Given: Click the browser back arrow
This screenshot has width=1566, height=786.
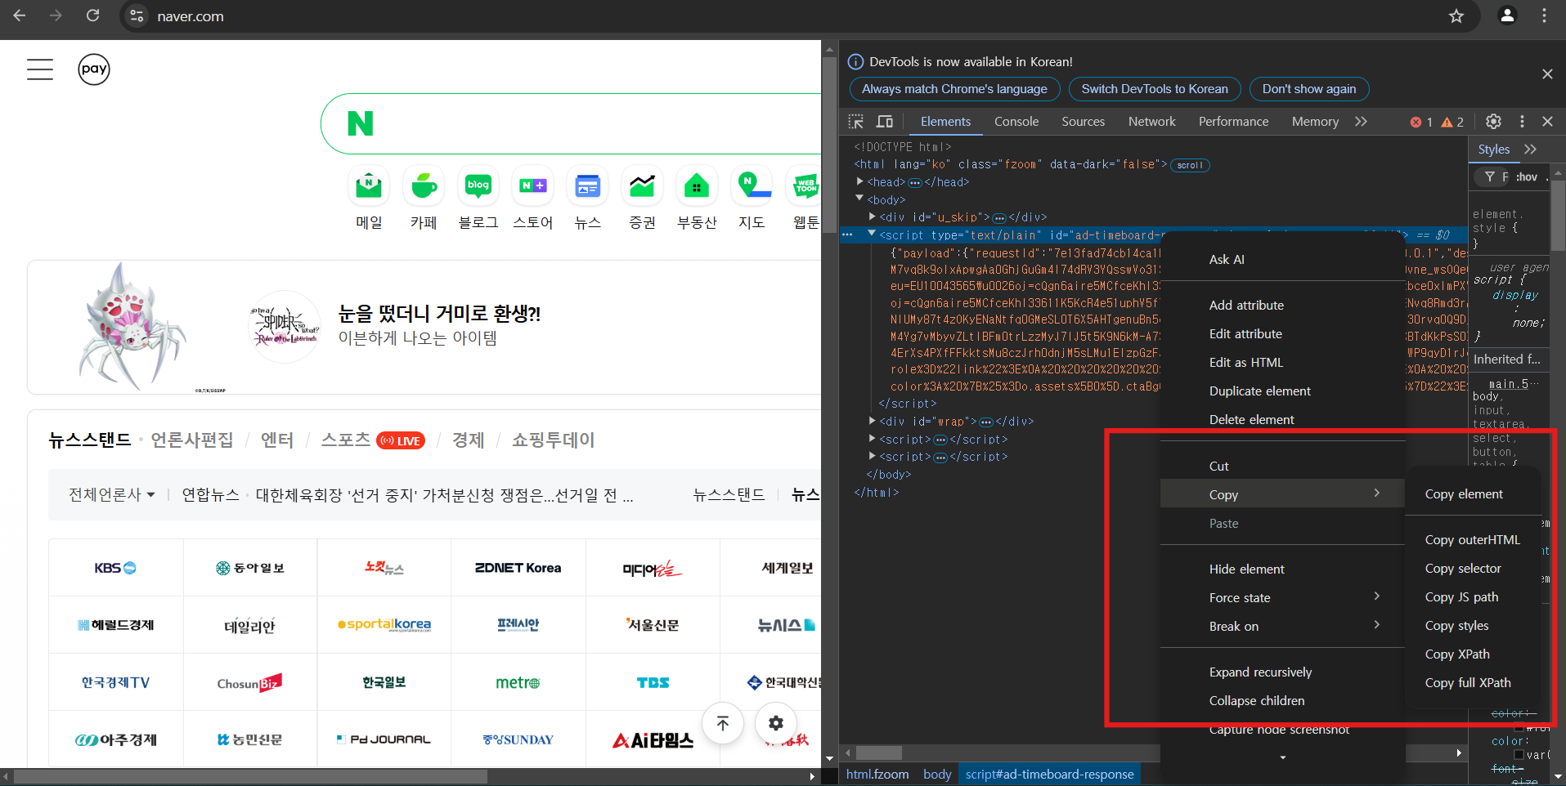Looking at the screenshot, I should tap(20, 16).
